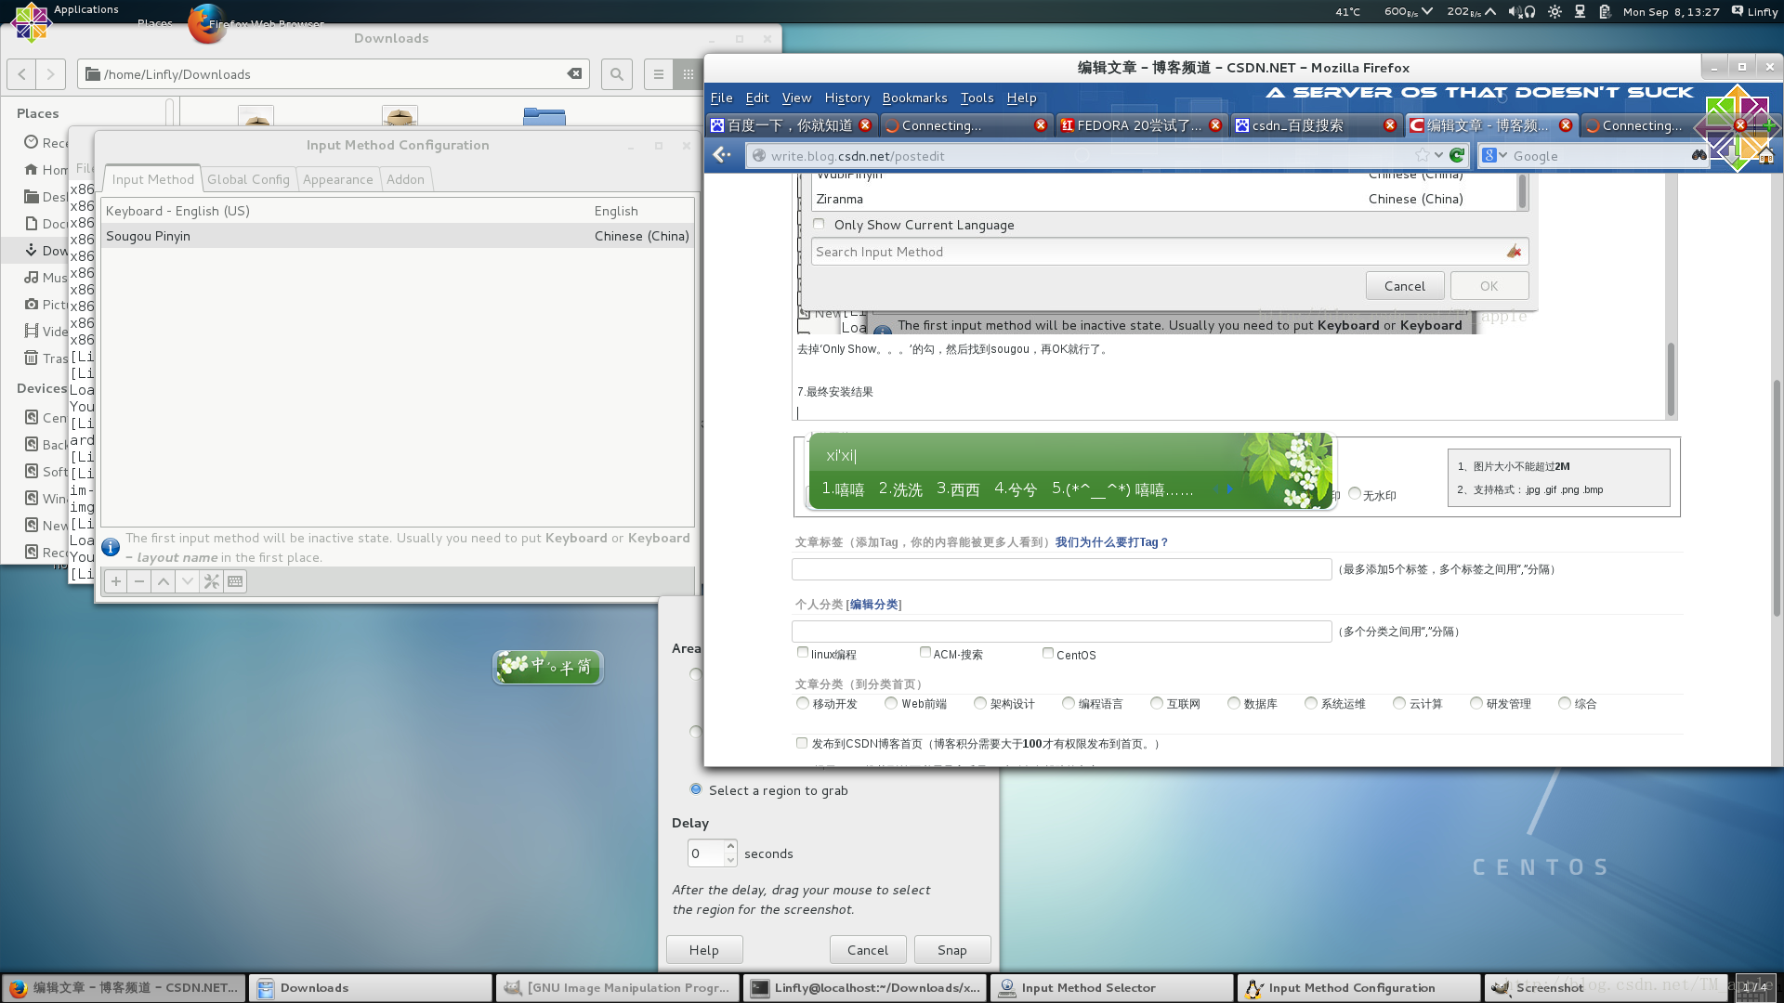The height and width of the screenshot is (1003, 1784).
Task: Move selected input method down
Action: coord(188,581)
